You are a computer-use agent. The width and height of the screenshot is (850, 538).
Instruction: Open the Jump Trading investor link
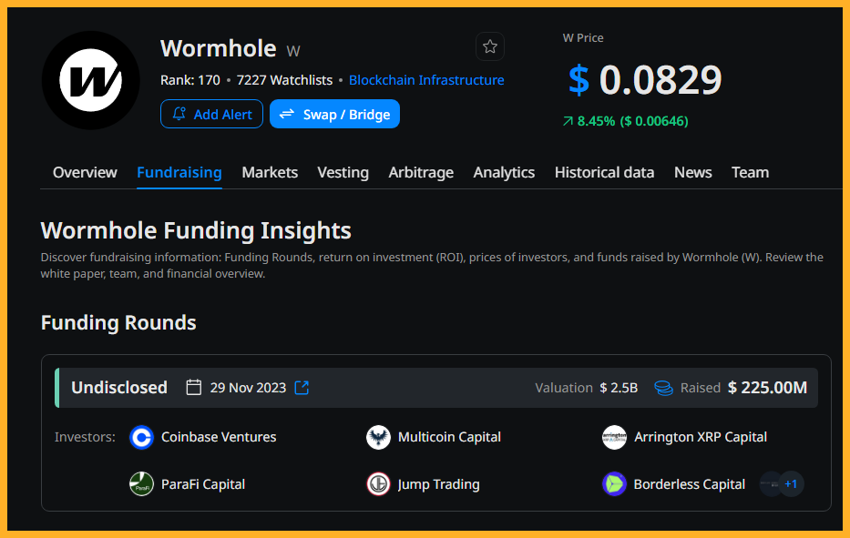coord(438,484)
